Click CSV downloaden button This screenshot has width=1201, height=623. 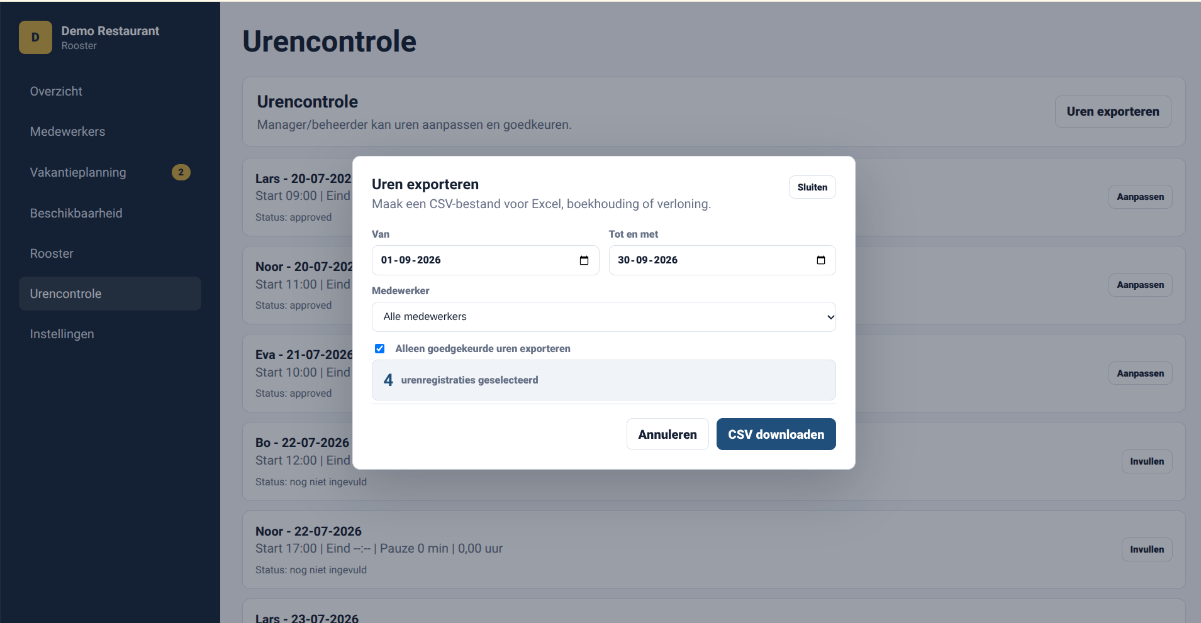click(x=776, y=434)
